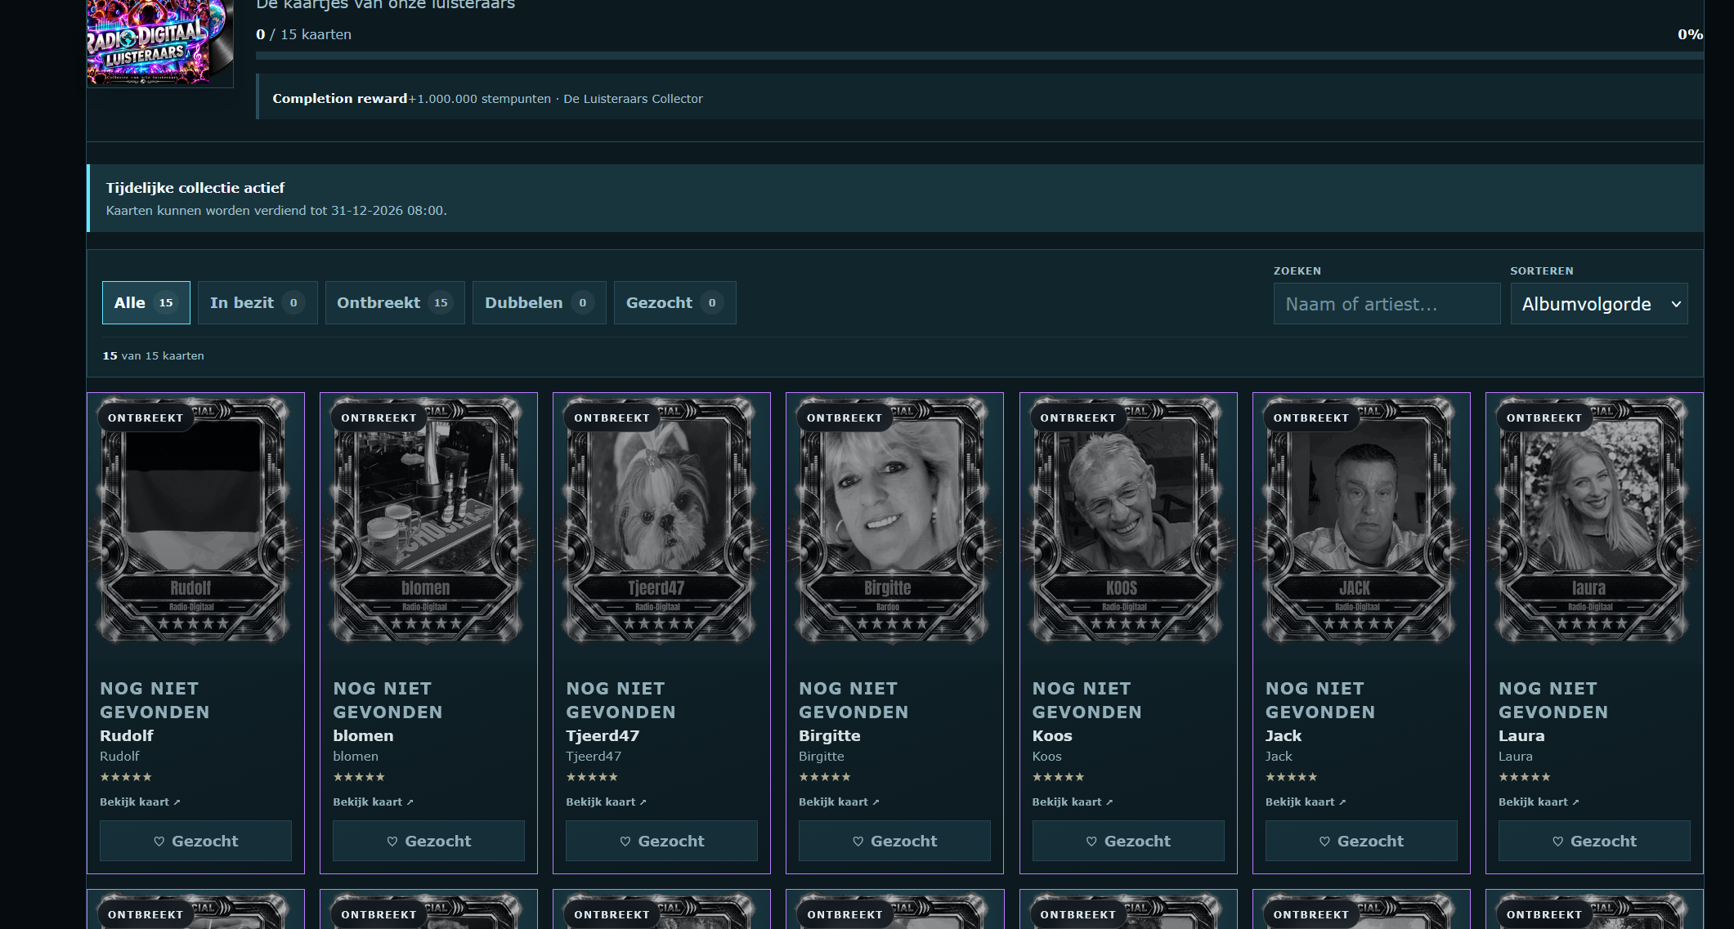This screenshot has height=929, width=1734.
Task: Click the ONTBREEKT badge on Laura card
Action: 1544,418
